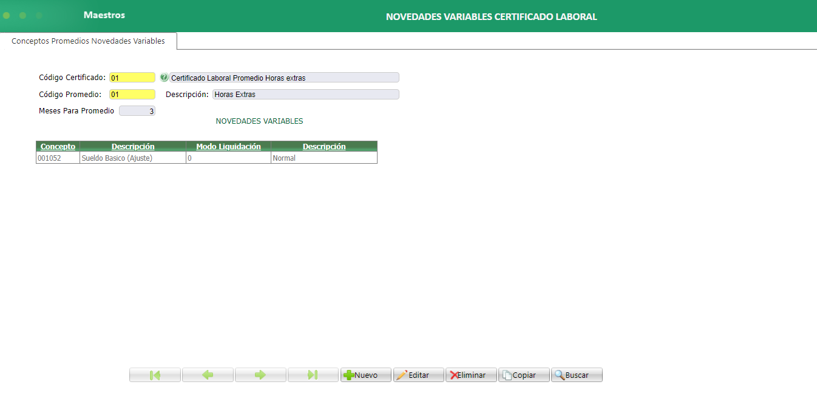Image resolution: width=817 pixels, height=393 pixels.
Task: Open the Maestros menu heading
Action: point(104,14)
